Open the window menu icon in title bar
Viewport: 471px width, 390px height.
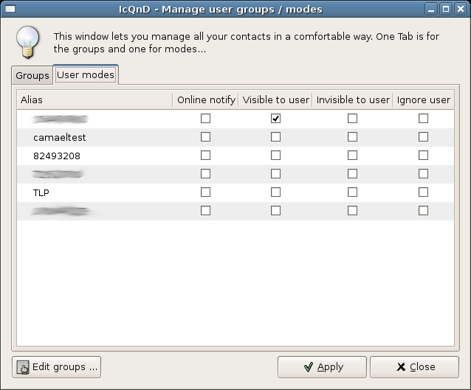pyautogui.click(x=10, y=9)
